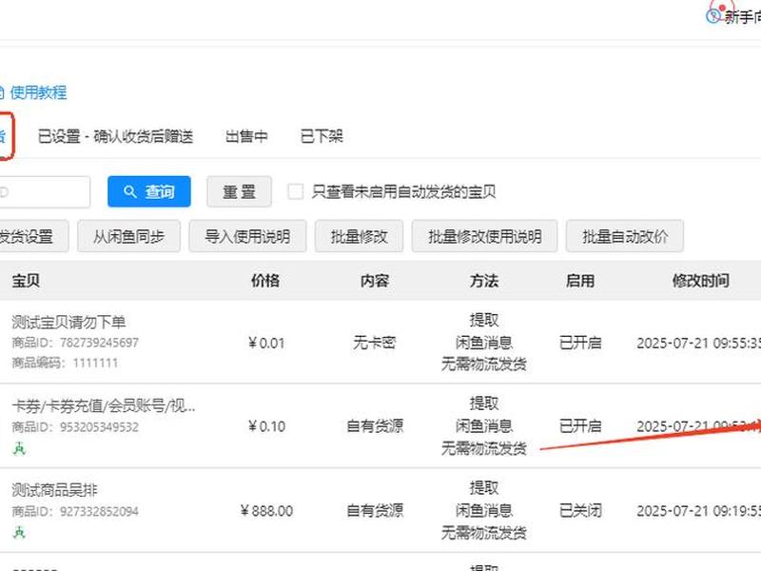This screenshot has width=761, height=571.
Task: Click the 宝贝 column header
Action: (26, 281)
